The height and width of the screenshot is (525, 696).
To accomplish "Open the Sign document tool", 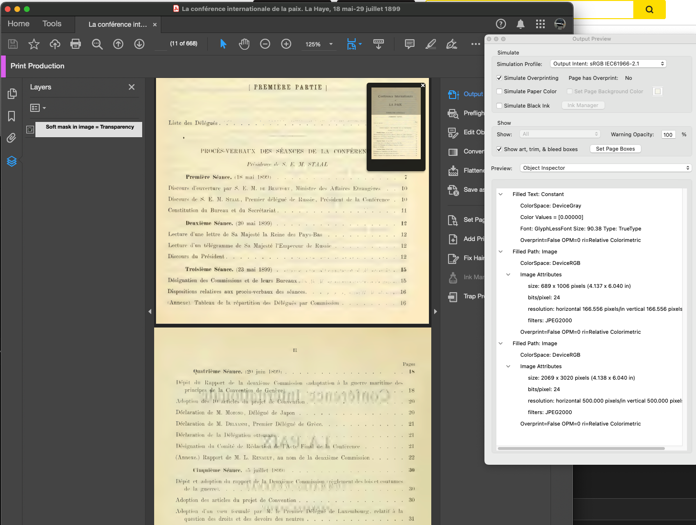I will (x=451, y=44).
